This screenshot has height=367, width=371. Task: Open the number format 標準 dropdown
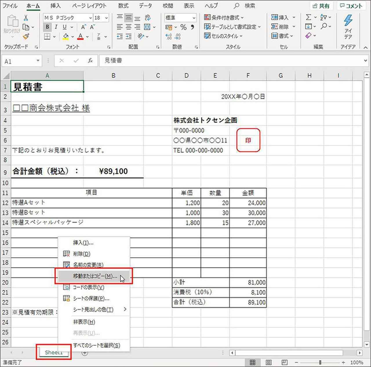coord(194,18)
